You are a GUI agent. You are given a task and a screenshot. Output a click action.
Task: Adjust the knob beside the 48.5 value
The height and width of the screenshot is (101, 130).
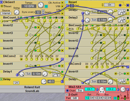point(44,81)
